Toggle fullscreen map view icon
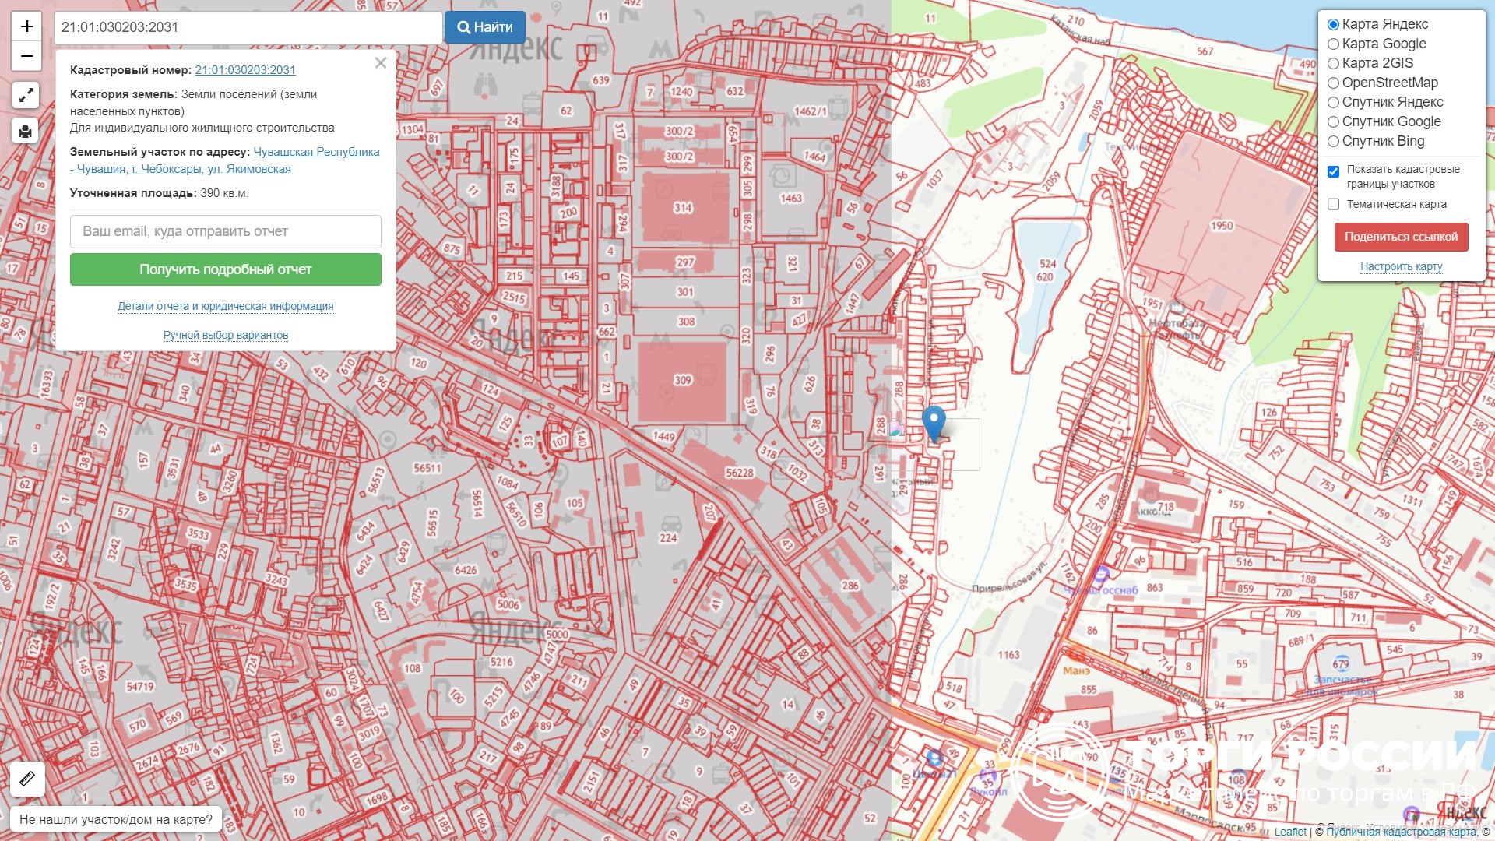Screen dimensions: 1495x841 coord(26,95)
